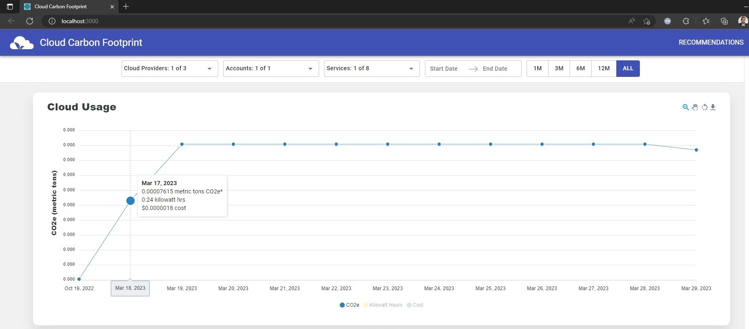Toggle the Cost legend series
The height and width of the screenshot is (329, 749).
(415, 305)
